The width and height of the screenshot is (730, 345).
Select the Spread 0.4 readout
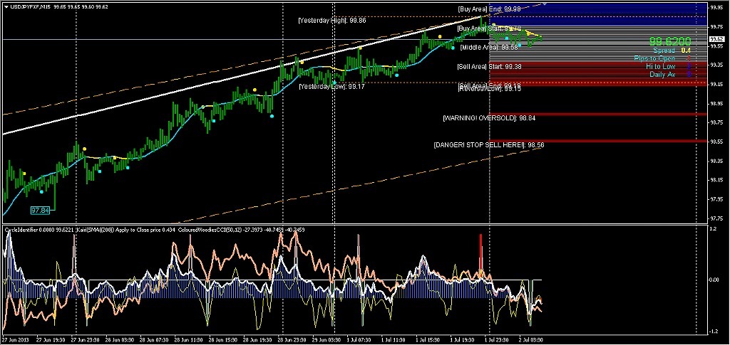pyautogui.click(x=672, y=50)
